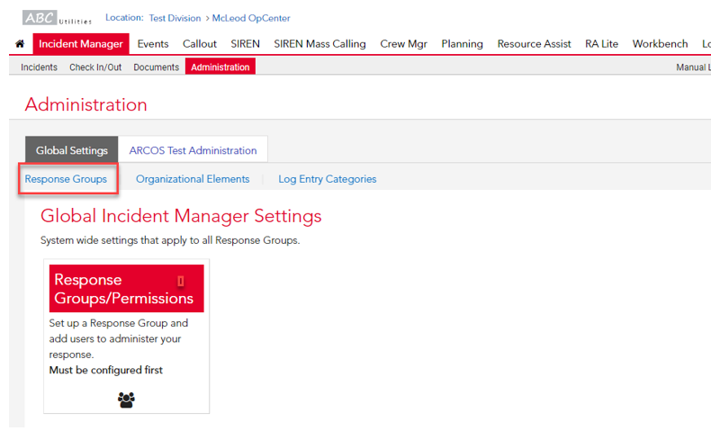Click the home icon in navigation bar
The width and height of the screenshot is (711, 440).
(x=20, y=44)
